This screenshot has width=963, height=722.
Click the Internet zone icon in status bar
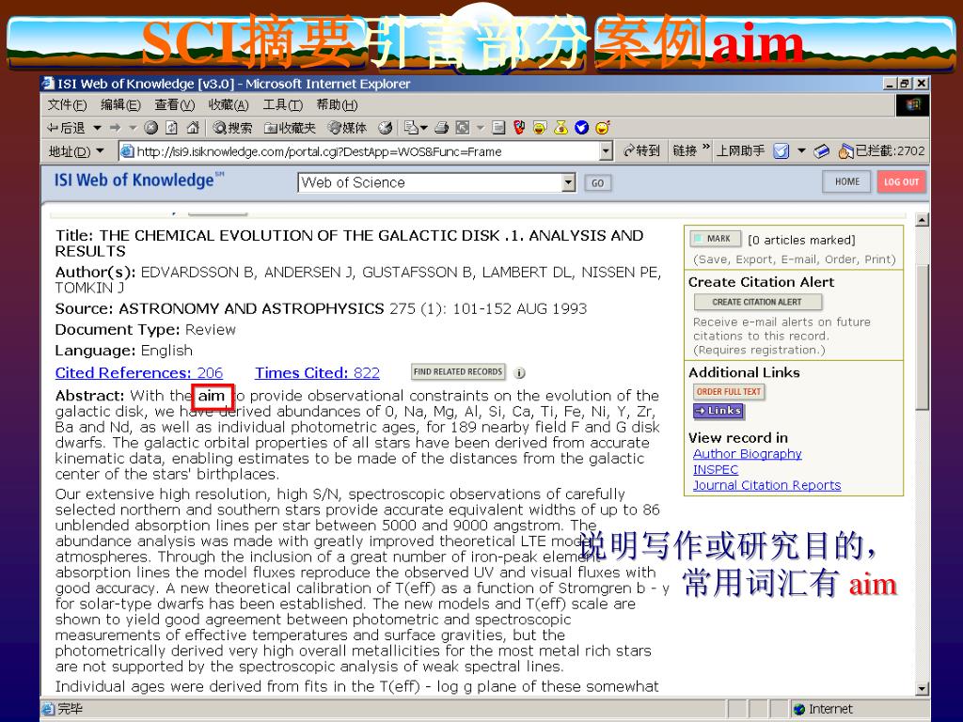[x=799, y=709]
